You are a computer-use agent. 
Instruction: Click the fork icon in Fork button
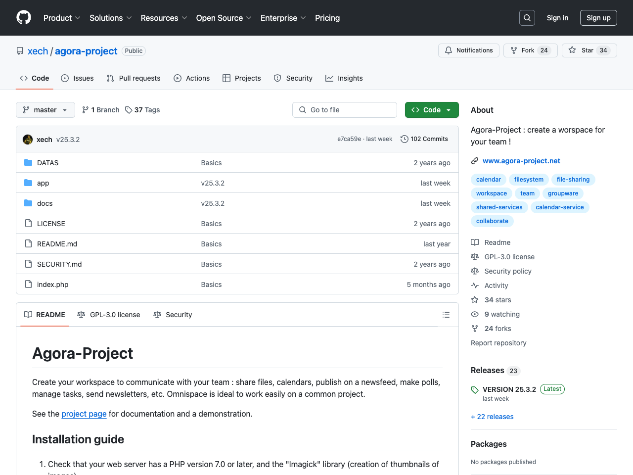coord(514,50)
